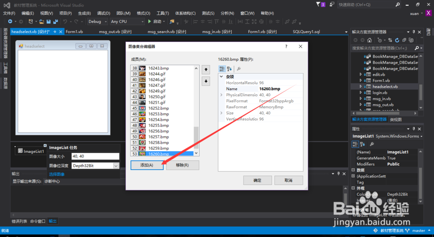434x237 pixels.
Task: Click the Solution Explorer refresh icon
Action: click(397, 40)
